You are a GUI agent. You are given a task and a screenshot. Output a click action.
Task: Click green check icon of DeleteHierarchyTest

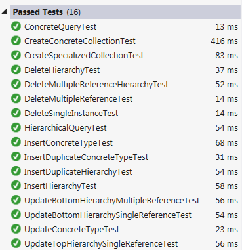16,70
